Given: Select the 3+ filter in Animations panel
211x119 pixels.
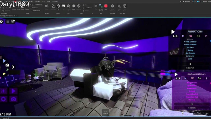Looking at the screenshot, I should pos(198,36).
